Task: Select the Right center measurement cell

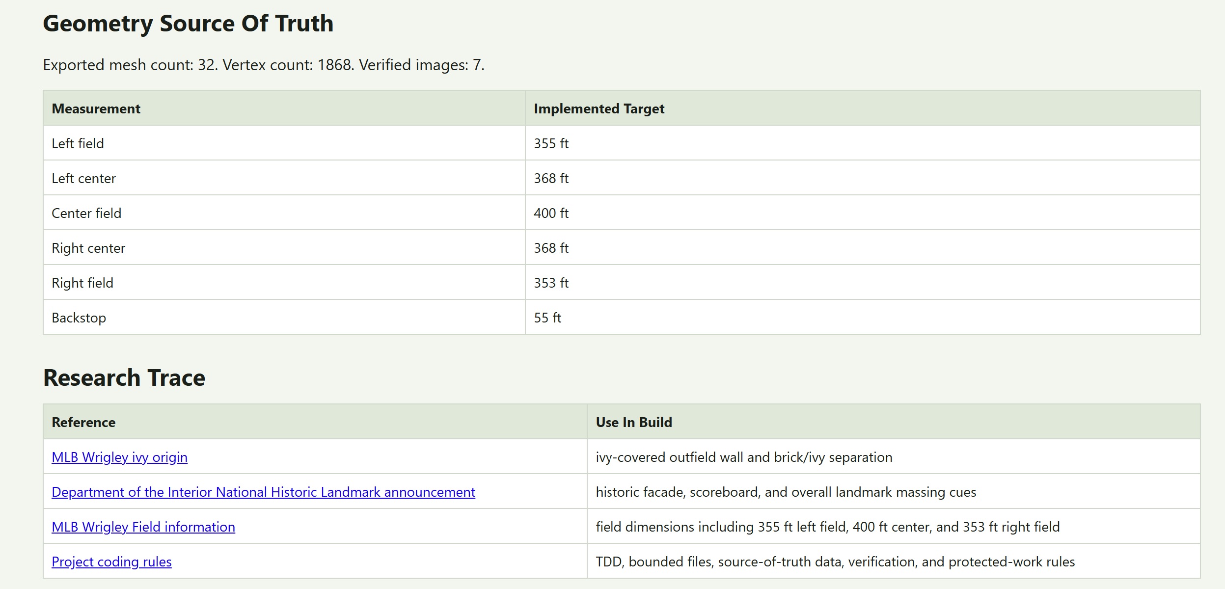Action: pos(284,247)
